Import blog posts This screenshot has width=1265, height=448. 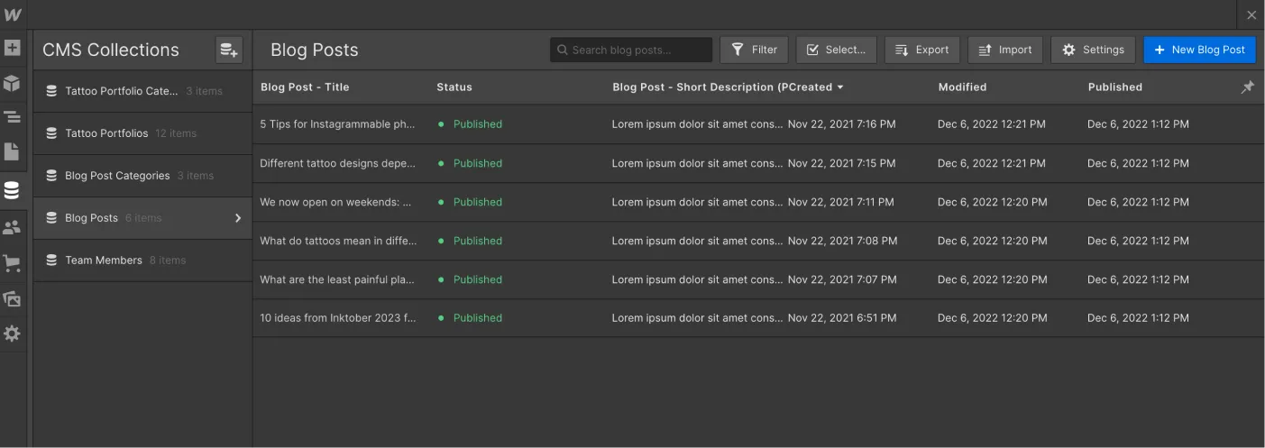[1005, 50]
